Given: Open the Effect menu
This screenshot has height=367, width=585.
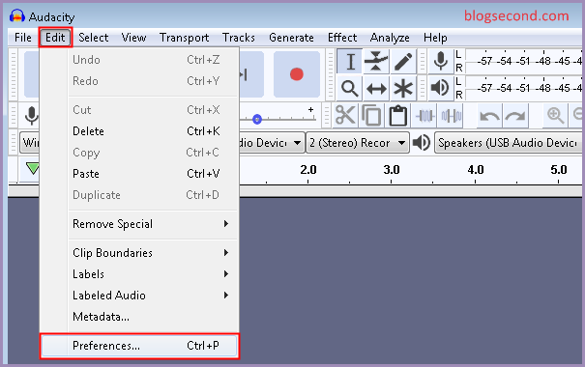Looking at the screenshot, I should point(342,38).
